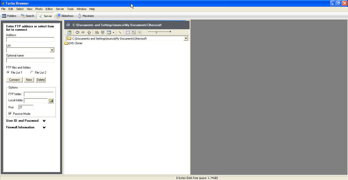Start a Slideshow
The image size is (348, 180).
coord(64,16)
